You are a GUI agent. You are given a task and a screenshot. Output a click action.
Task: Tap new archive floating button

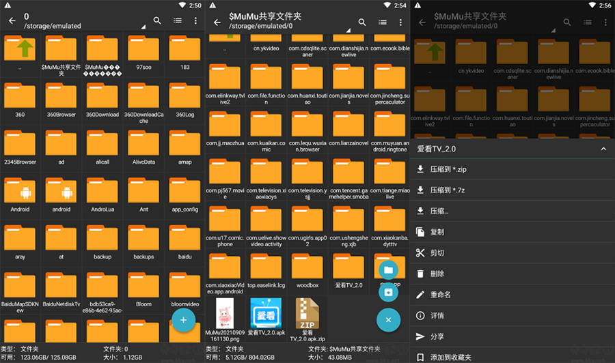point(388,293)
